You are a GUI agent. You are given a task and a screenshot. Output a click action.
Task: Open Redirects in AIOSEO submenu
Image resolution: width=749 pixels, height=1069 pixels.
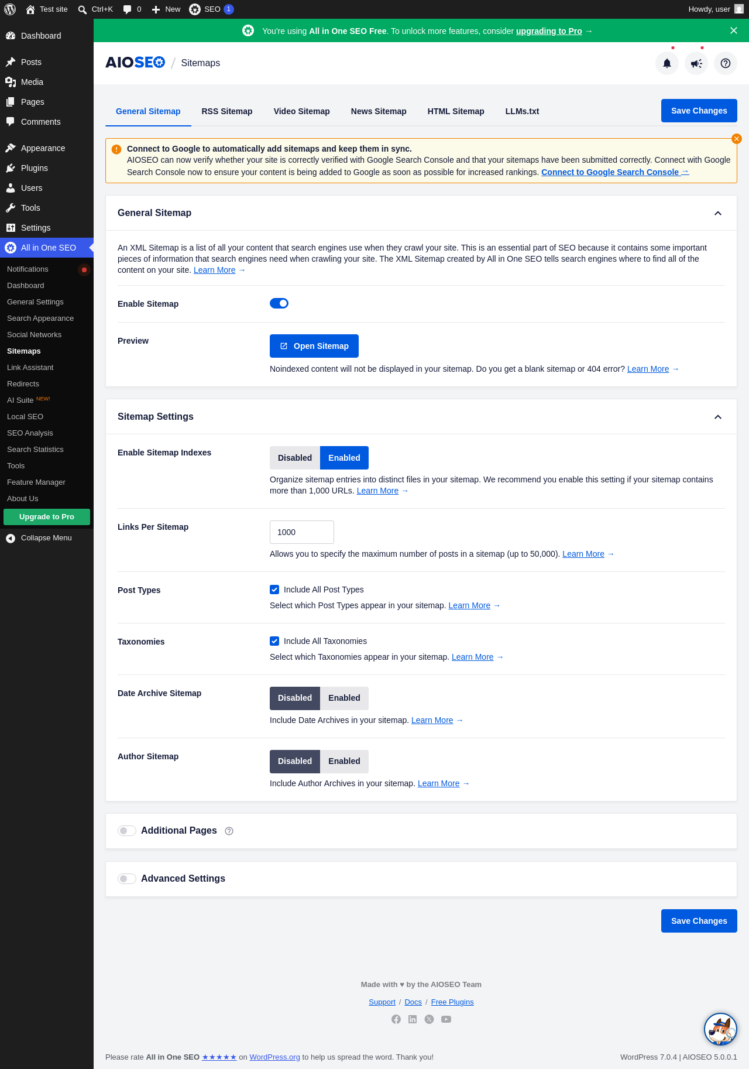point(47,384)
